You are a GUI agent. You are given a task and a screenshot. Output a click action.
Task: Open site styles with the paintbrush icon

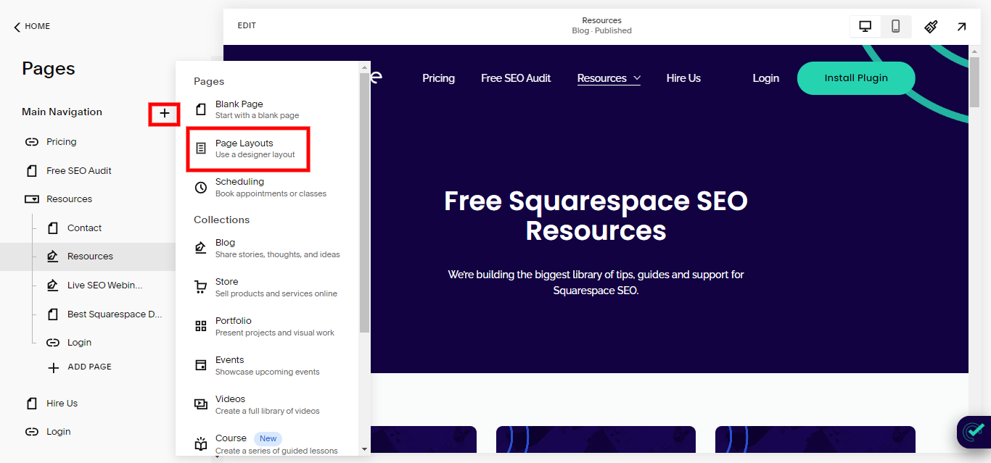click(931, 25)
